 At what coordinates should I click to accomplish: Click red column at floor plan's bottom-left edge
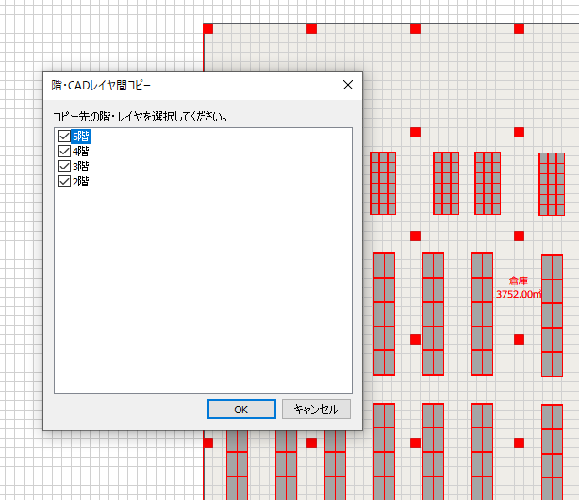(208, 443)
